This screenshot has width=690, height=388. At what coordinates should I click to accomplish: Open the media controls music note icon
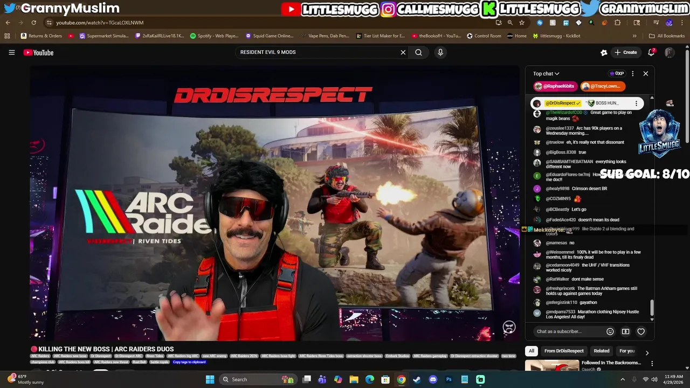[x=656, y=23]
